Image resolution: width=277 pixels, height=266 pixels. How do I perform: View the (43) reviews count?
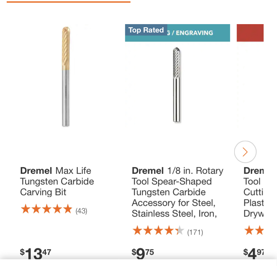pyautogui.click(x=81, y=211)
